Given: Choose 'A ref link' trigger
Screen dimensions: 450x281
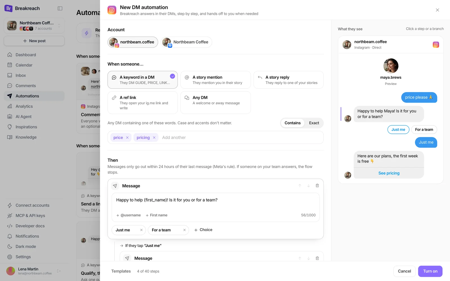Looking at the screenshot, I should coord(143,103).
